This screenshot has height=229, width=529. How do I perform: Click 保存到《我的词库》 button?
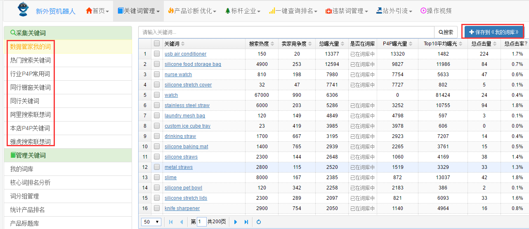pyautogui.click(x=494, y=32)
